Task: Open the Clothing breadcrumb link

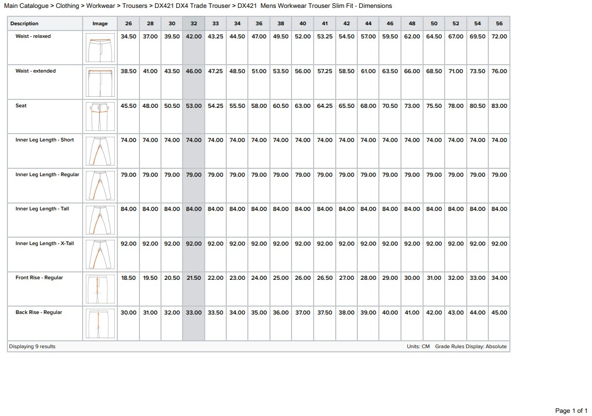Action: point(67,6)
